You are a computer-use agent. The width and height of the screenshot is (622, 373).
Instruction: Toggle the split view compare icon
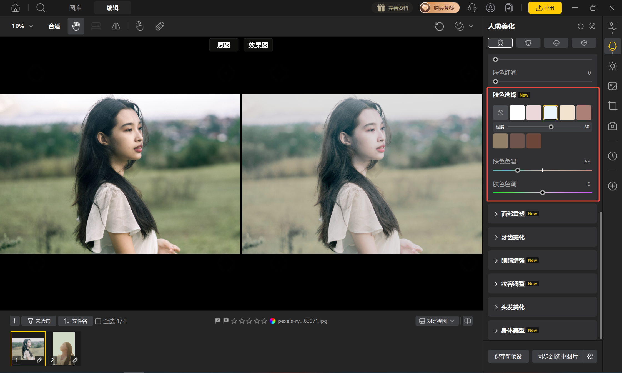pos(468,321)
